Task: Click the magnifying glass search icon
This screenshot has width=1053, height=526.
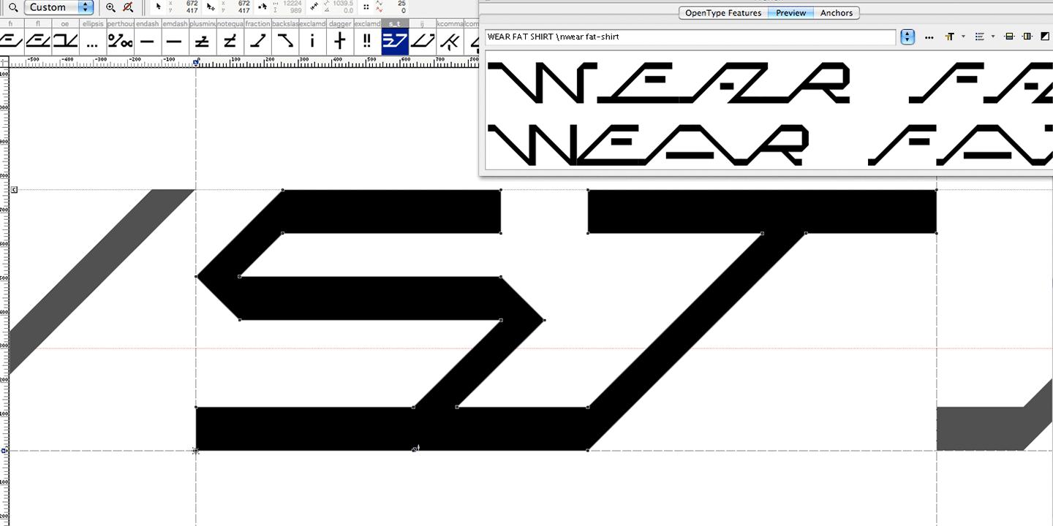Action: pyautogui.click(x=13, y=7)
